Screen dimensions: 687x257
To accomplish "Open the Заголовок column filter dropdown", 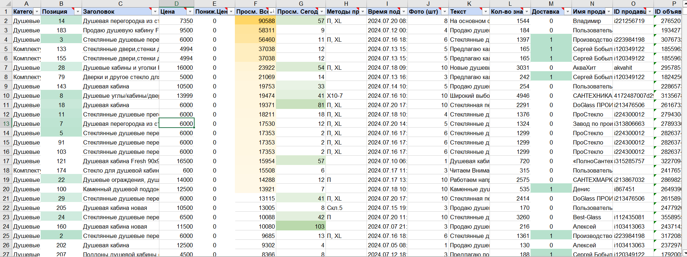I will pyautogui.click(x=155, y=12).
